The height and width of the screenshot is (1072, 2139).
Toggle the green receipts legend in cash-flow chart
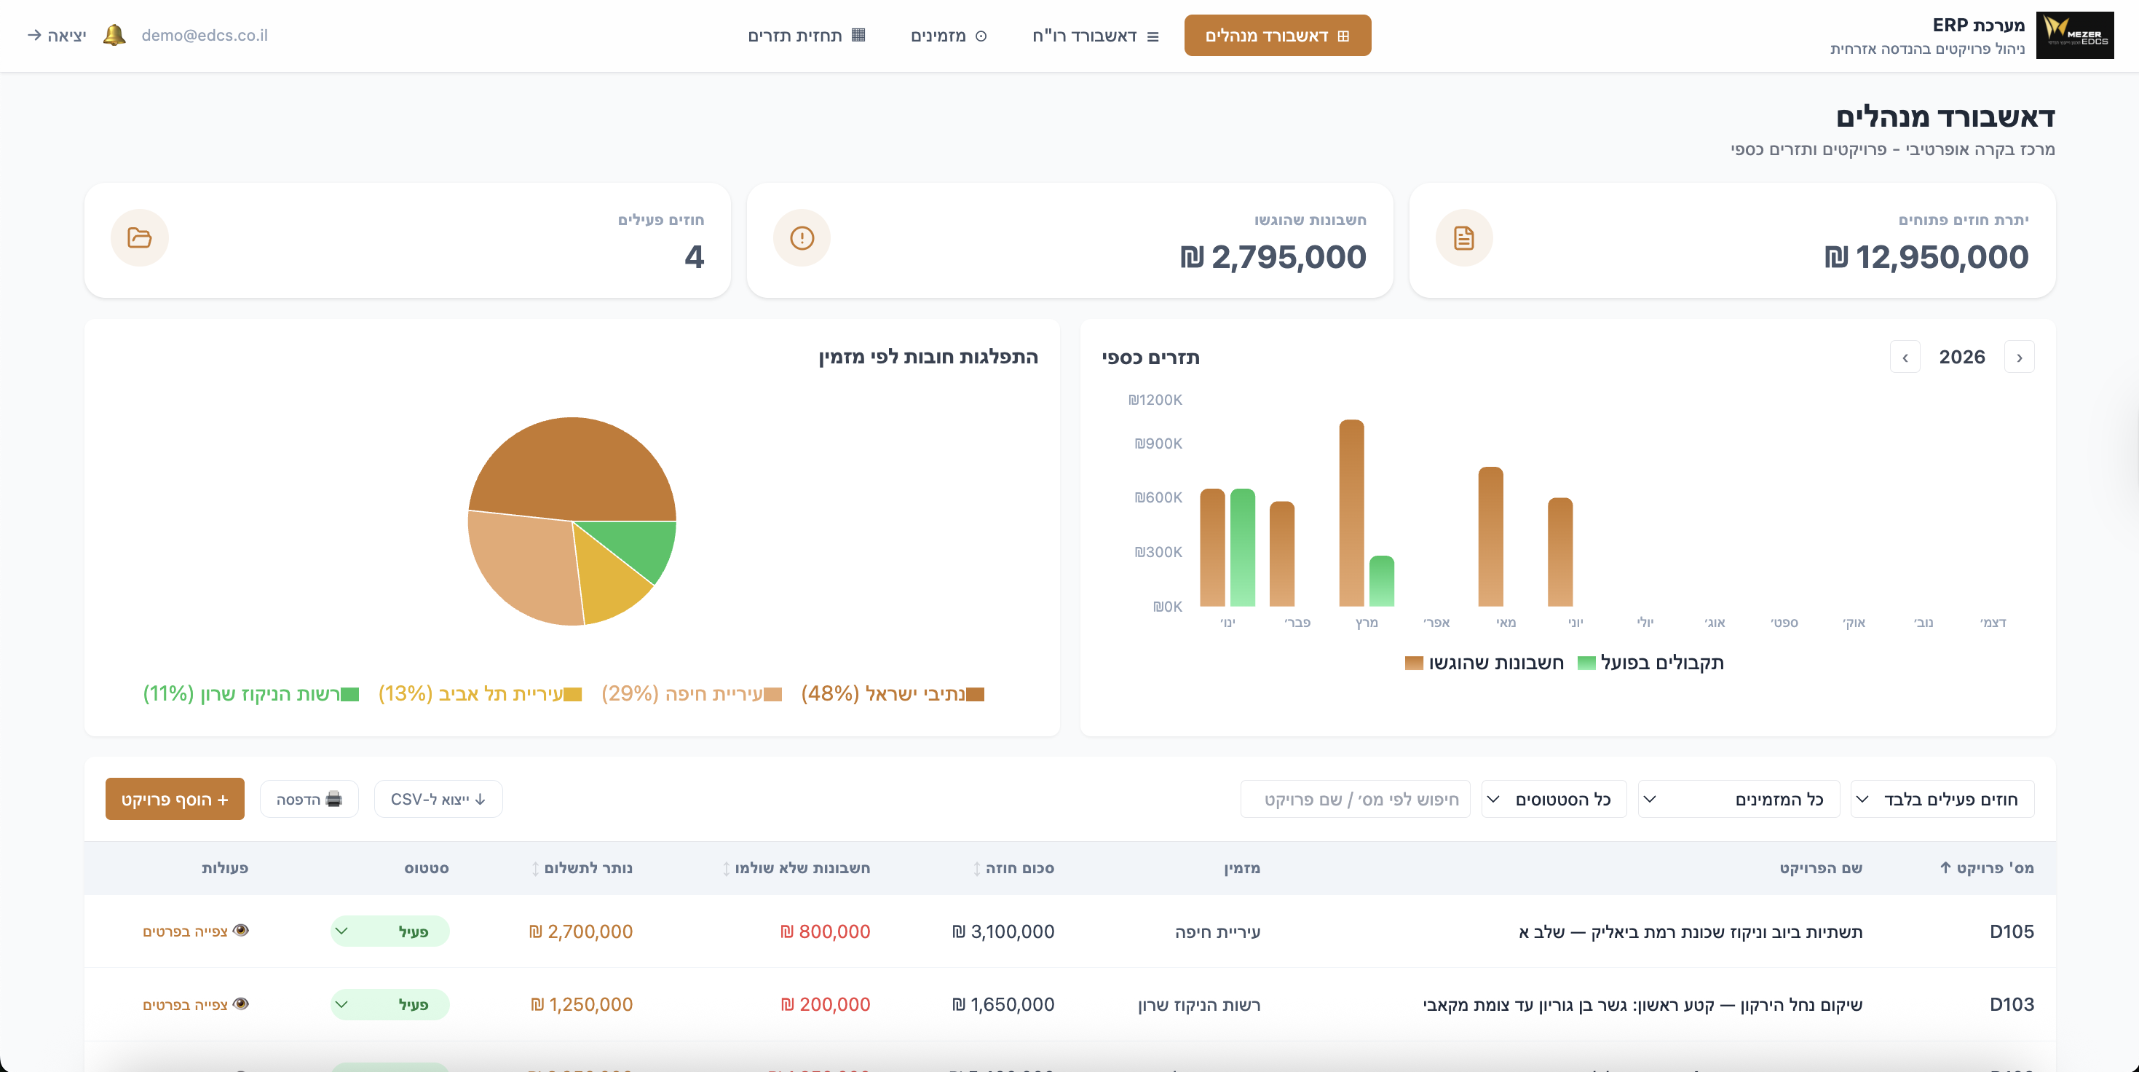pos(1586,663)
